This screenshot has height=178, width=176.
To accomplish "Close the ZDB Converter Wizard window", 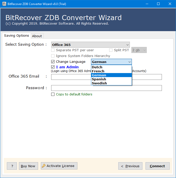I will pos(170,4).
